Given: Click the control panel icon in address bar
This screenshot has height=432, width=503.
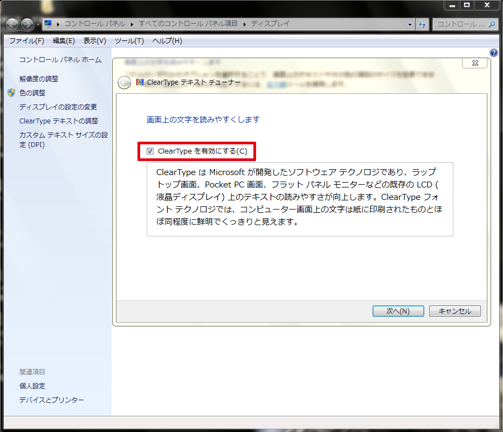Looking at the screenshot, I should point(48,24).
